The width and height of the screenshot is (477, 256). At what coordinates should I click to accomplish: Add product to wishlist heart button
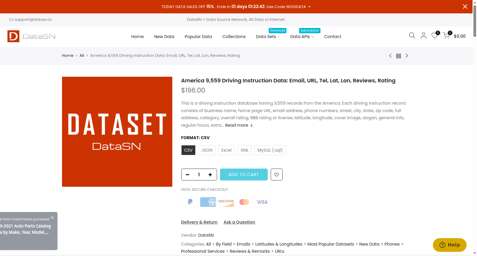(x=277, y=175)
